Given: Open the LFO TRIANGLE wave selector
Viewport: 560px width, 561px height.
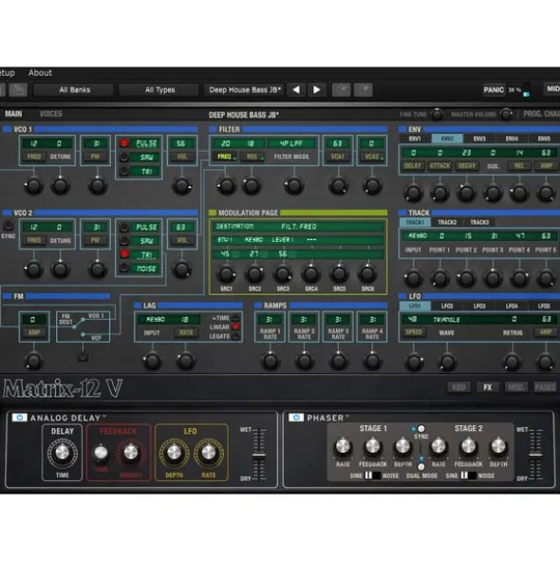Looking at the screenshot, I should pos(446,320).
